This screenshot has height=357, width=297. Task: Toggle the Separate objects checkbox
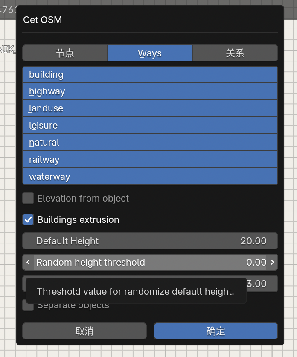pyautogui.click(x=28, y=306)
